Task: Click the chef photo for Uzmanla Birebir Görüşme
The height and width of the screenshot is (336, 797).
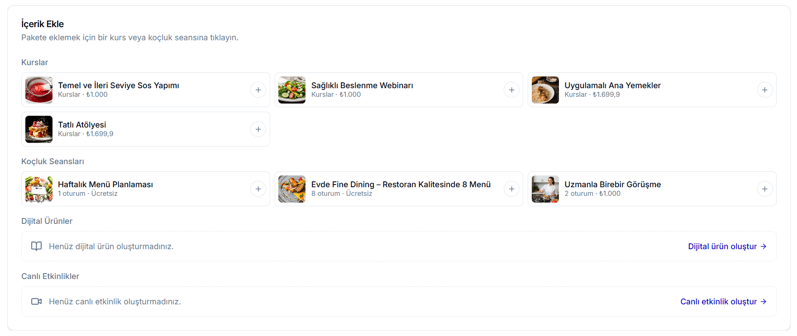Action: (x=545, y=189)
